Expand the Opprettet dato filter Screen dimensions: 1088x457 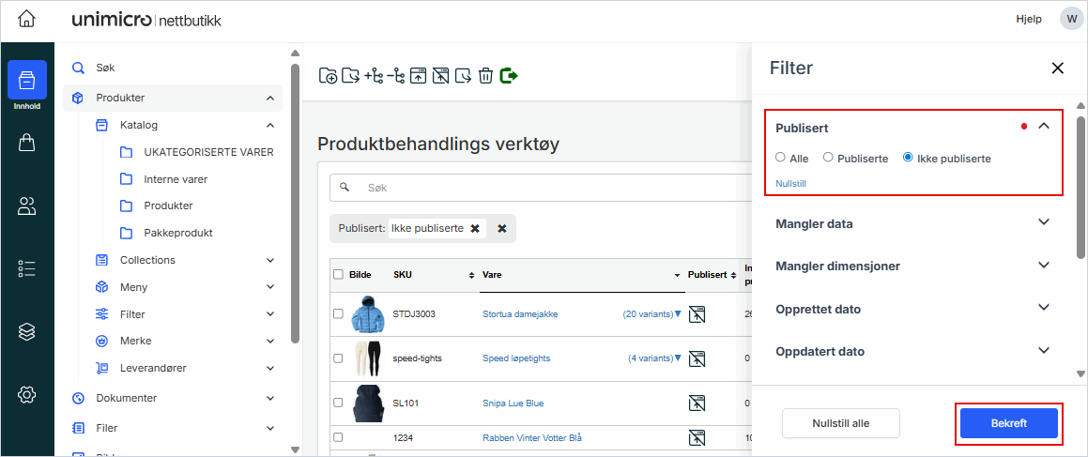(1043, 308)
